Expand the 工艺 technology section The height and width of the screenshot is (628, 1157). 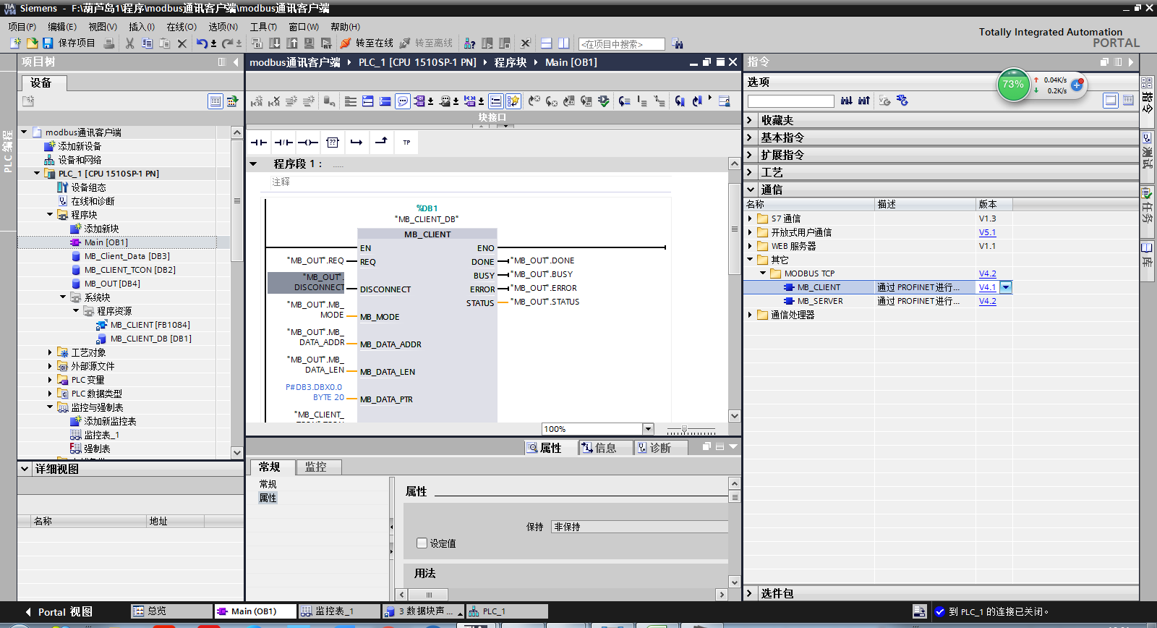click(750, 172)
